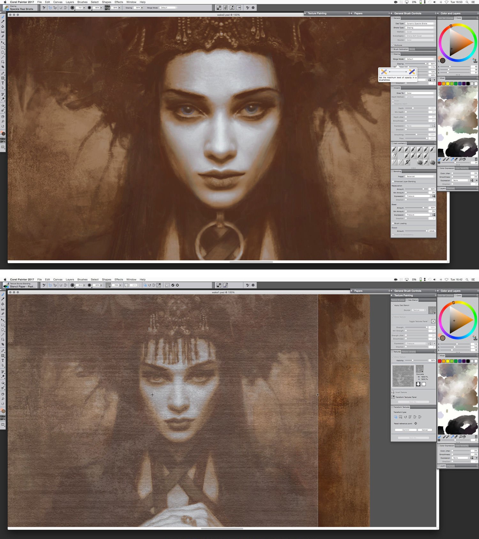
Task: Click Concrete texture large preview thumbnail
Action: pos(403,376)
